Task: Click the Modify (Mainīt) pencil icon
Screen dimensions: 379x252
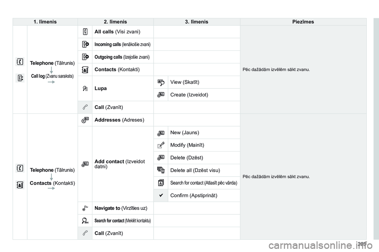Action: pyautogui.click(x=161, y=145)
